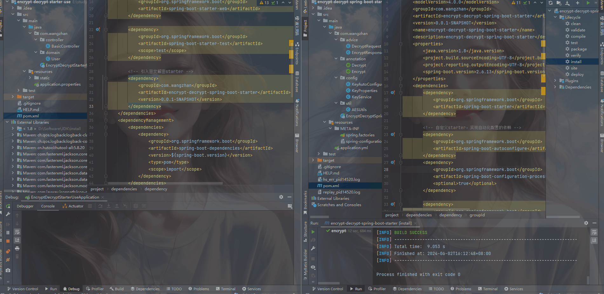Collapse the domain folder in starter-use project
The height and width of the screenshot is (294, 604).
pos(36,52)
